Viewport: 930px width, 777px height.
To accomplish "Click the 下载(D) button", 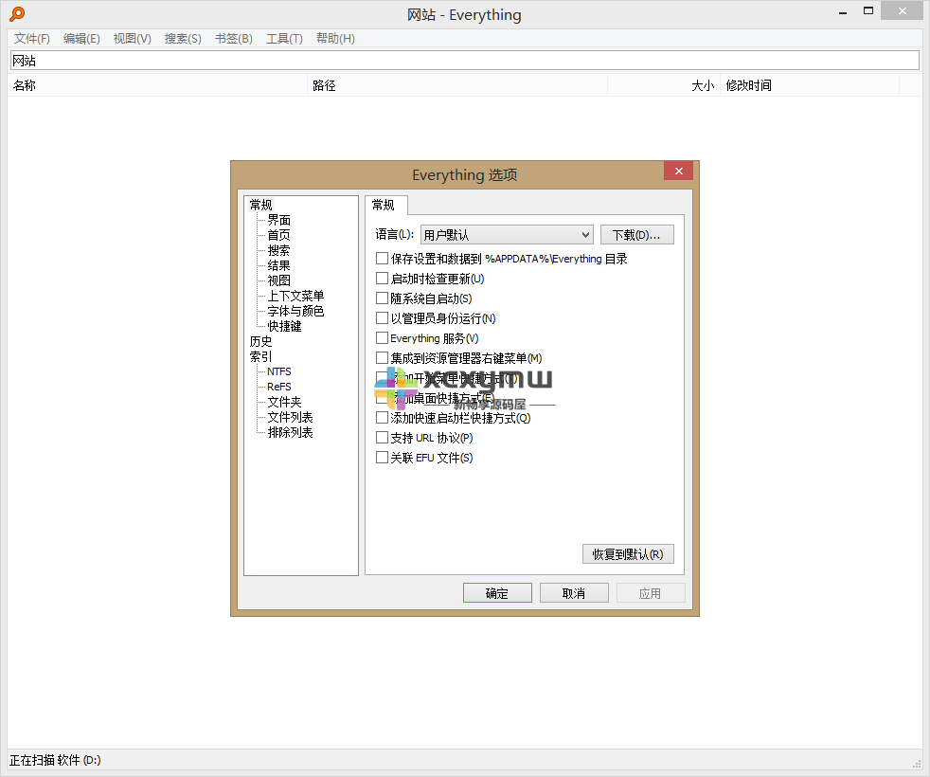I will (x=636, y=233).
